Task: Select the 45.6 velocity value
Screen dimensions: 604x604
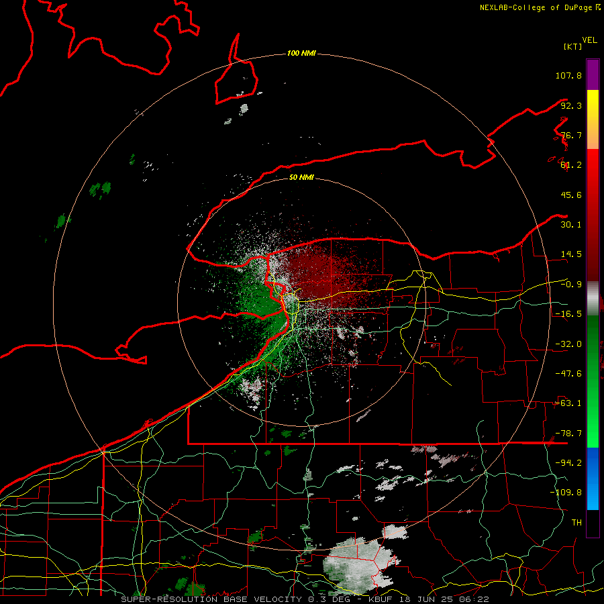Action: click(x=571, y=195)
